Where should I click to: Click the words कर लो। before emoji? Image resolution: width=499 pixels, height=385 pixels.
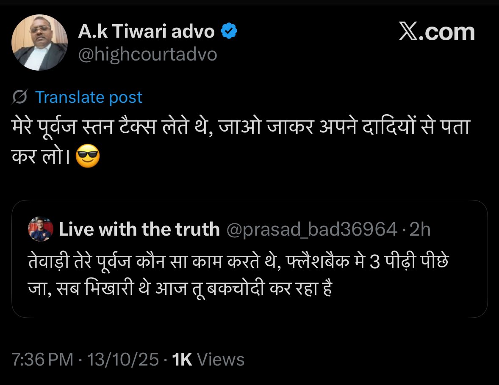[x=41, y=156]
